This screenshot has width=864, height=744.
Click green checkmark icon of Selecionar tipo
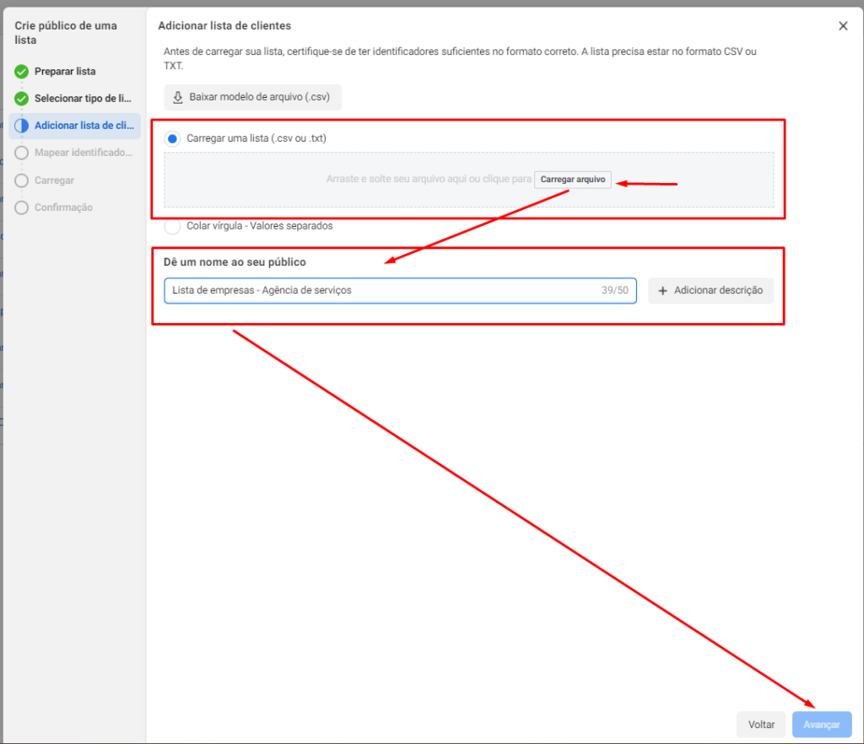[21, 99]
